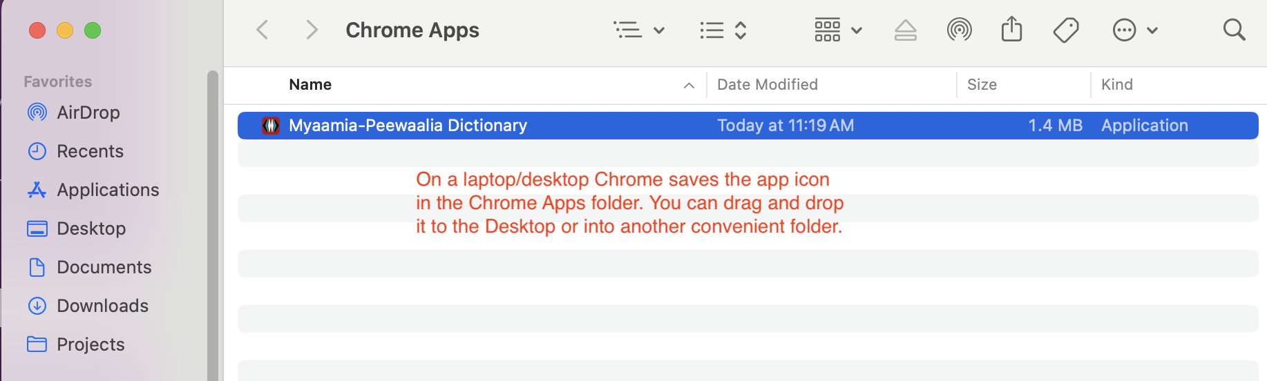Click the Myaamia-Peewaalia Dictionary app icon
This screenshot has height=381, width=1267.
point(271,126)
